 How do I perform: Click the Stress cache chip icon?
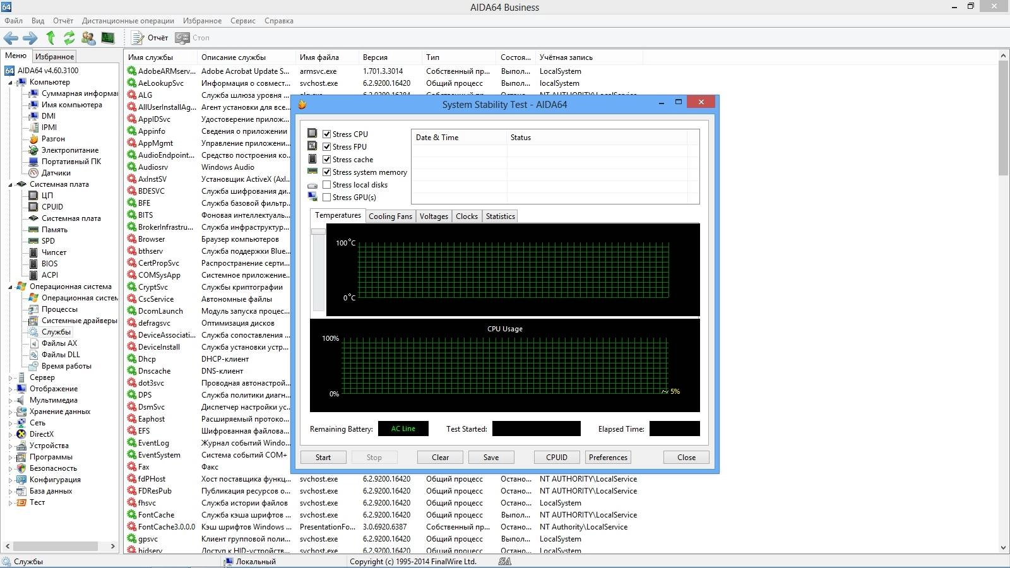312,159
